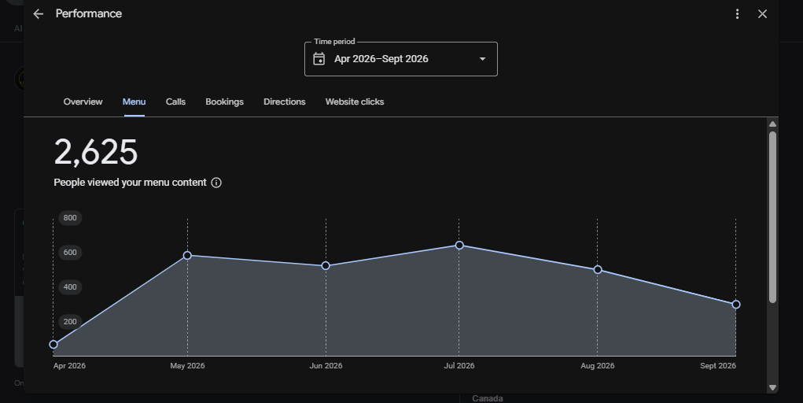Screen dimensions: 803x403
Task: Switch to the Bookings tab
Action: pyautogui.click(x=224, y=102)
